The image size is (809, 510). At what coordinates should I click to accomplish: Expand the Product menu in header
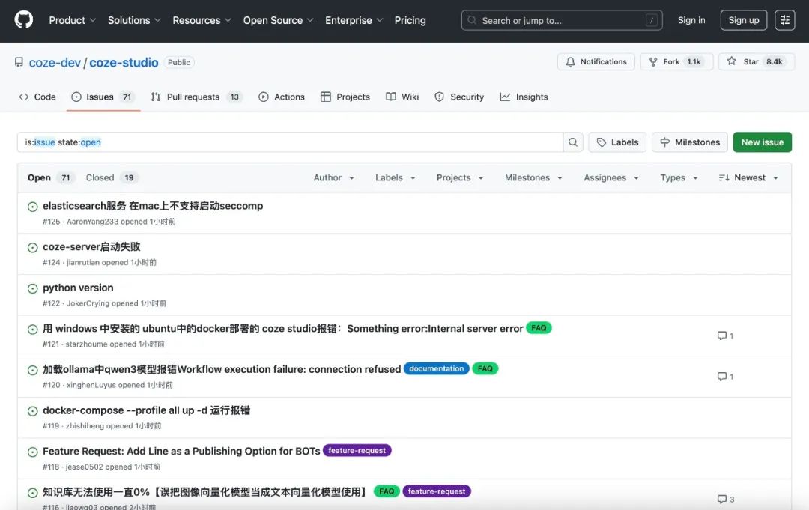click(x=72, y=20)
